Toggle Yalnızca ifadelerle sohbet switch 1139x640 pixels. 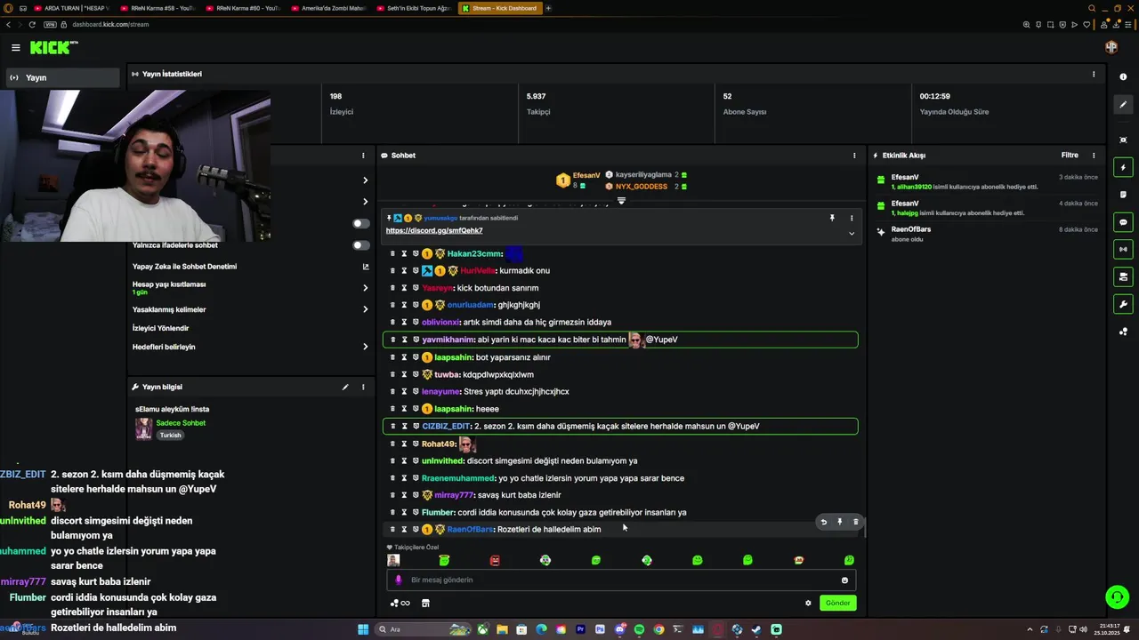point(360,245)
